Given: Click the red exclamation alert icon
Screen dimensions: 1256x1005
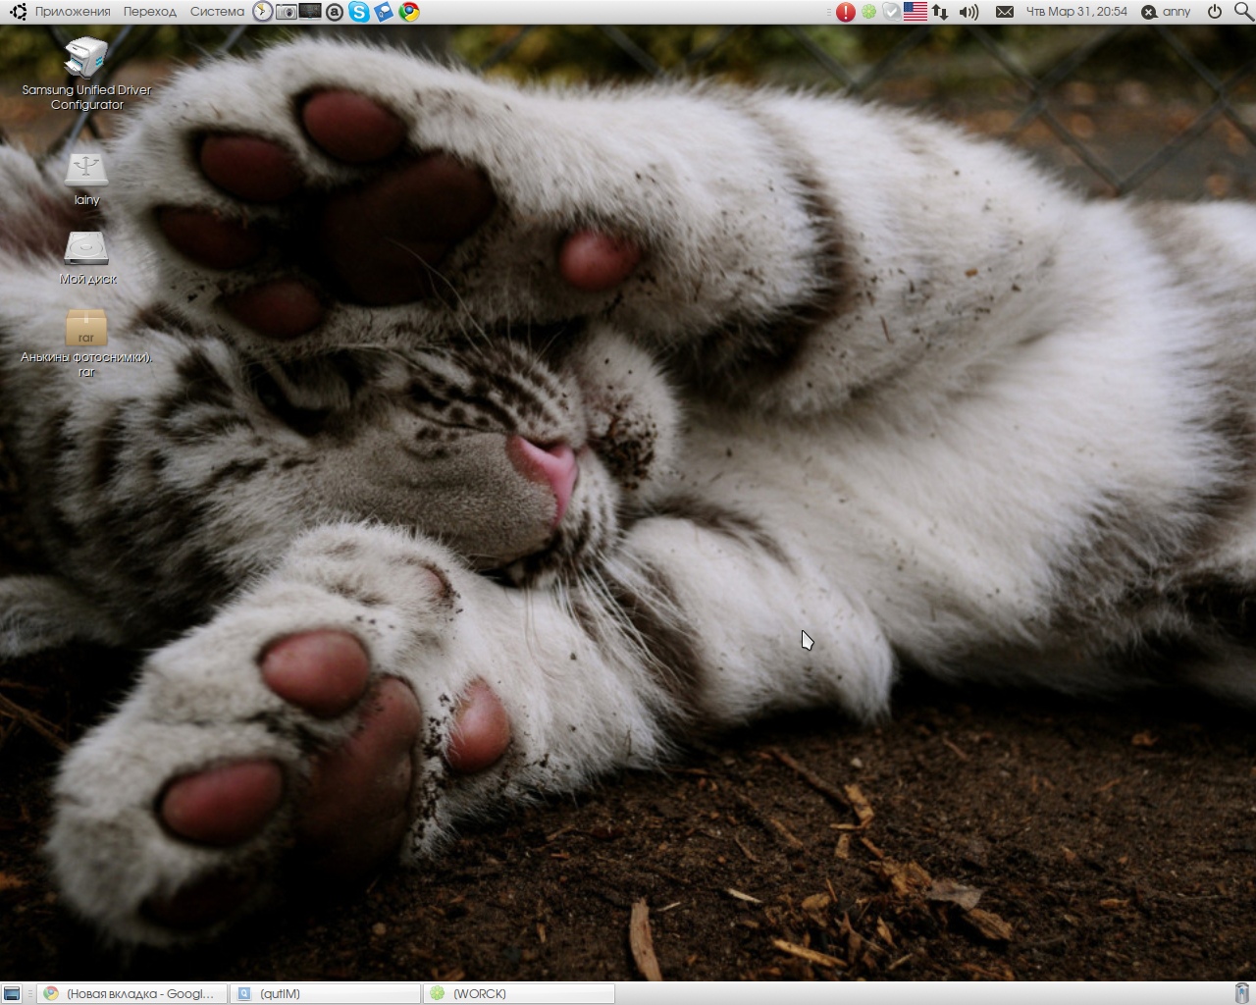Looking at the screenshot, I should (x=846, y=12).
